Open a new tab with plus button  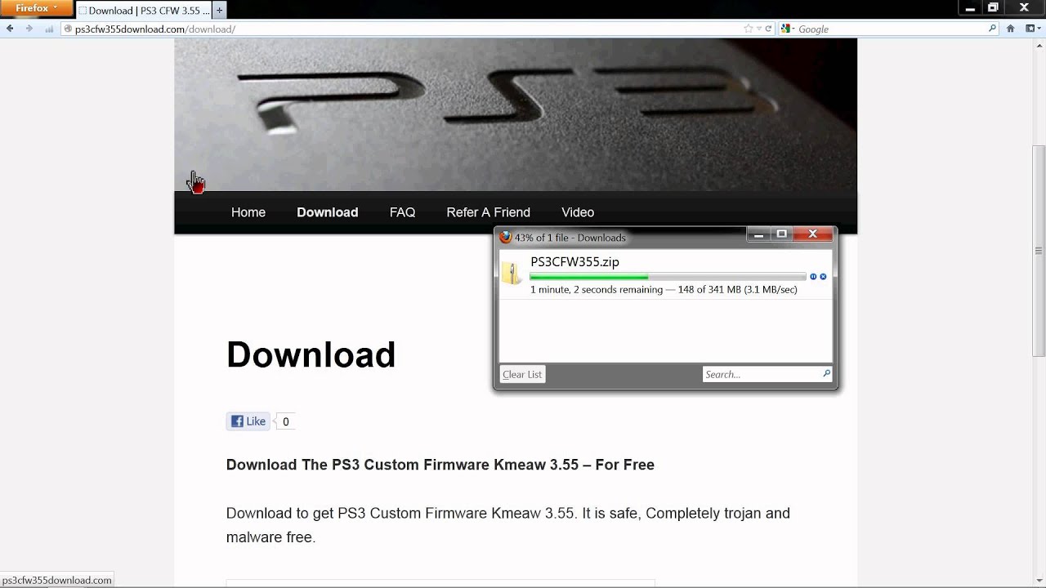[x=219, y=11]
